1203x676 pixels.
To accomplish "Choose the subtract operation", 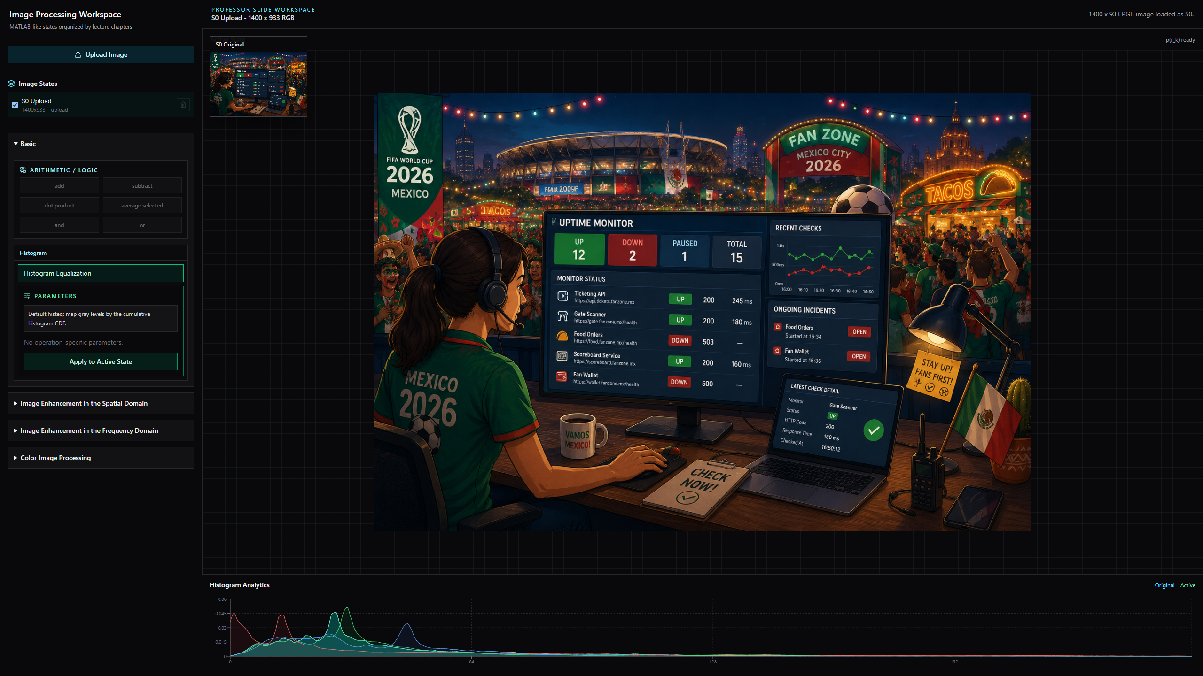I will tap(142, 186).
